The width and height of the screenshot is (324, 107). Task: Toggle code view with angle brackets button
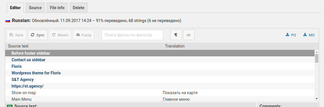point(189,35)
